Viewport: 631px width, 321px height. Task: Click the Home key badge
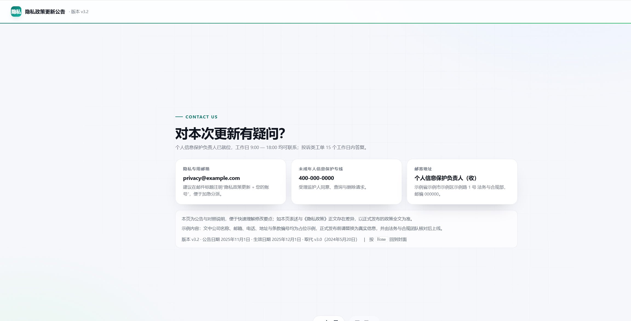(381, 240)
